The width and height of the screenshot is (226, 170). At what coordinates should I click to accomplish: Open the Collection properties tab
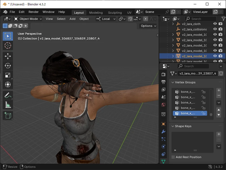[x=163, y=114]
